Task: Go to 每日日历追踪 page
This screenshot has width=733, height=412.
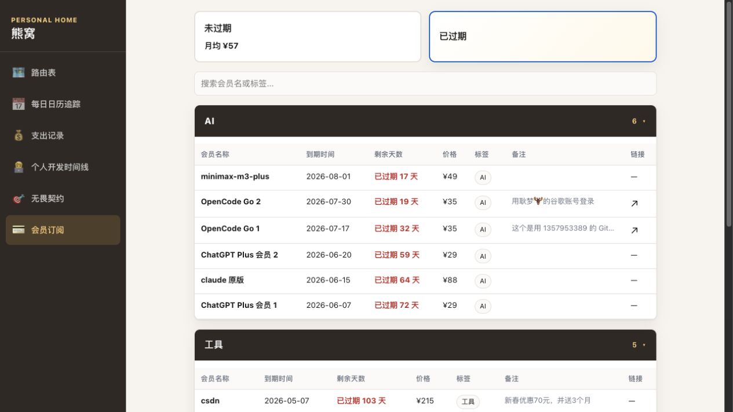Action: point(63,104)
